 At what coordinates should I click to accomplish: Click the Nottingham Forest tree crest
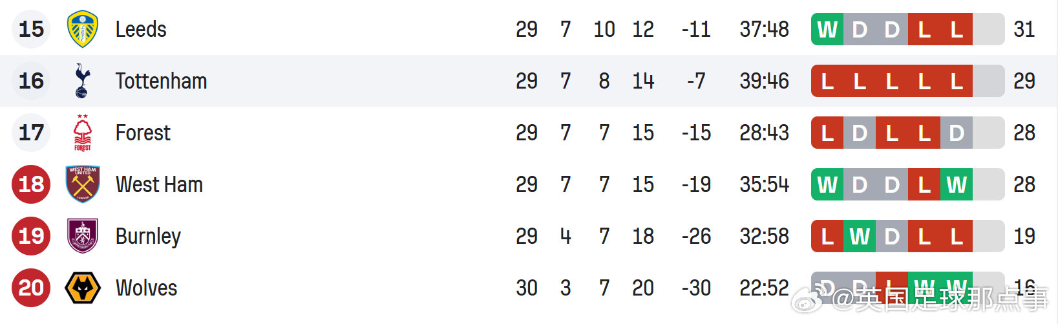pos(82,133)
